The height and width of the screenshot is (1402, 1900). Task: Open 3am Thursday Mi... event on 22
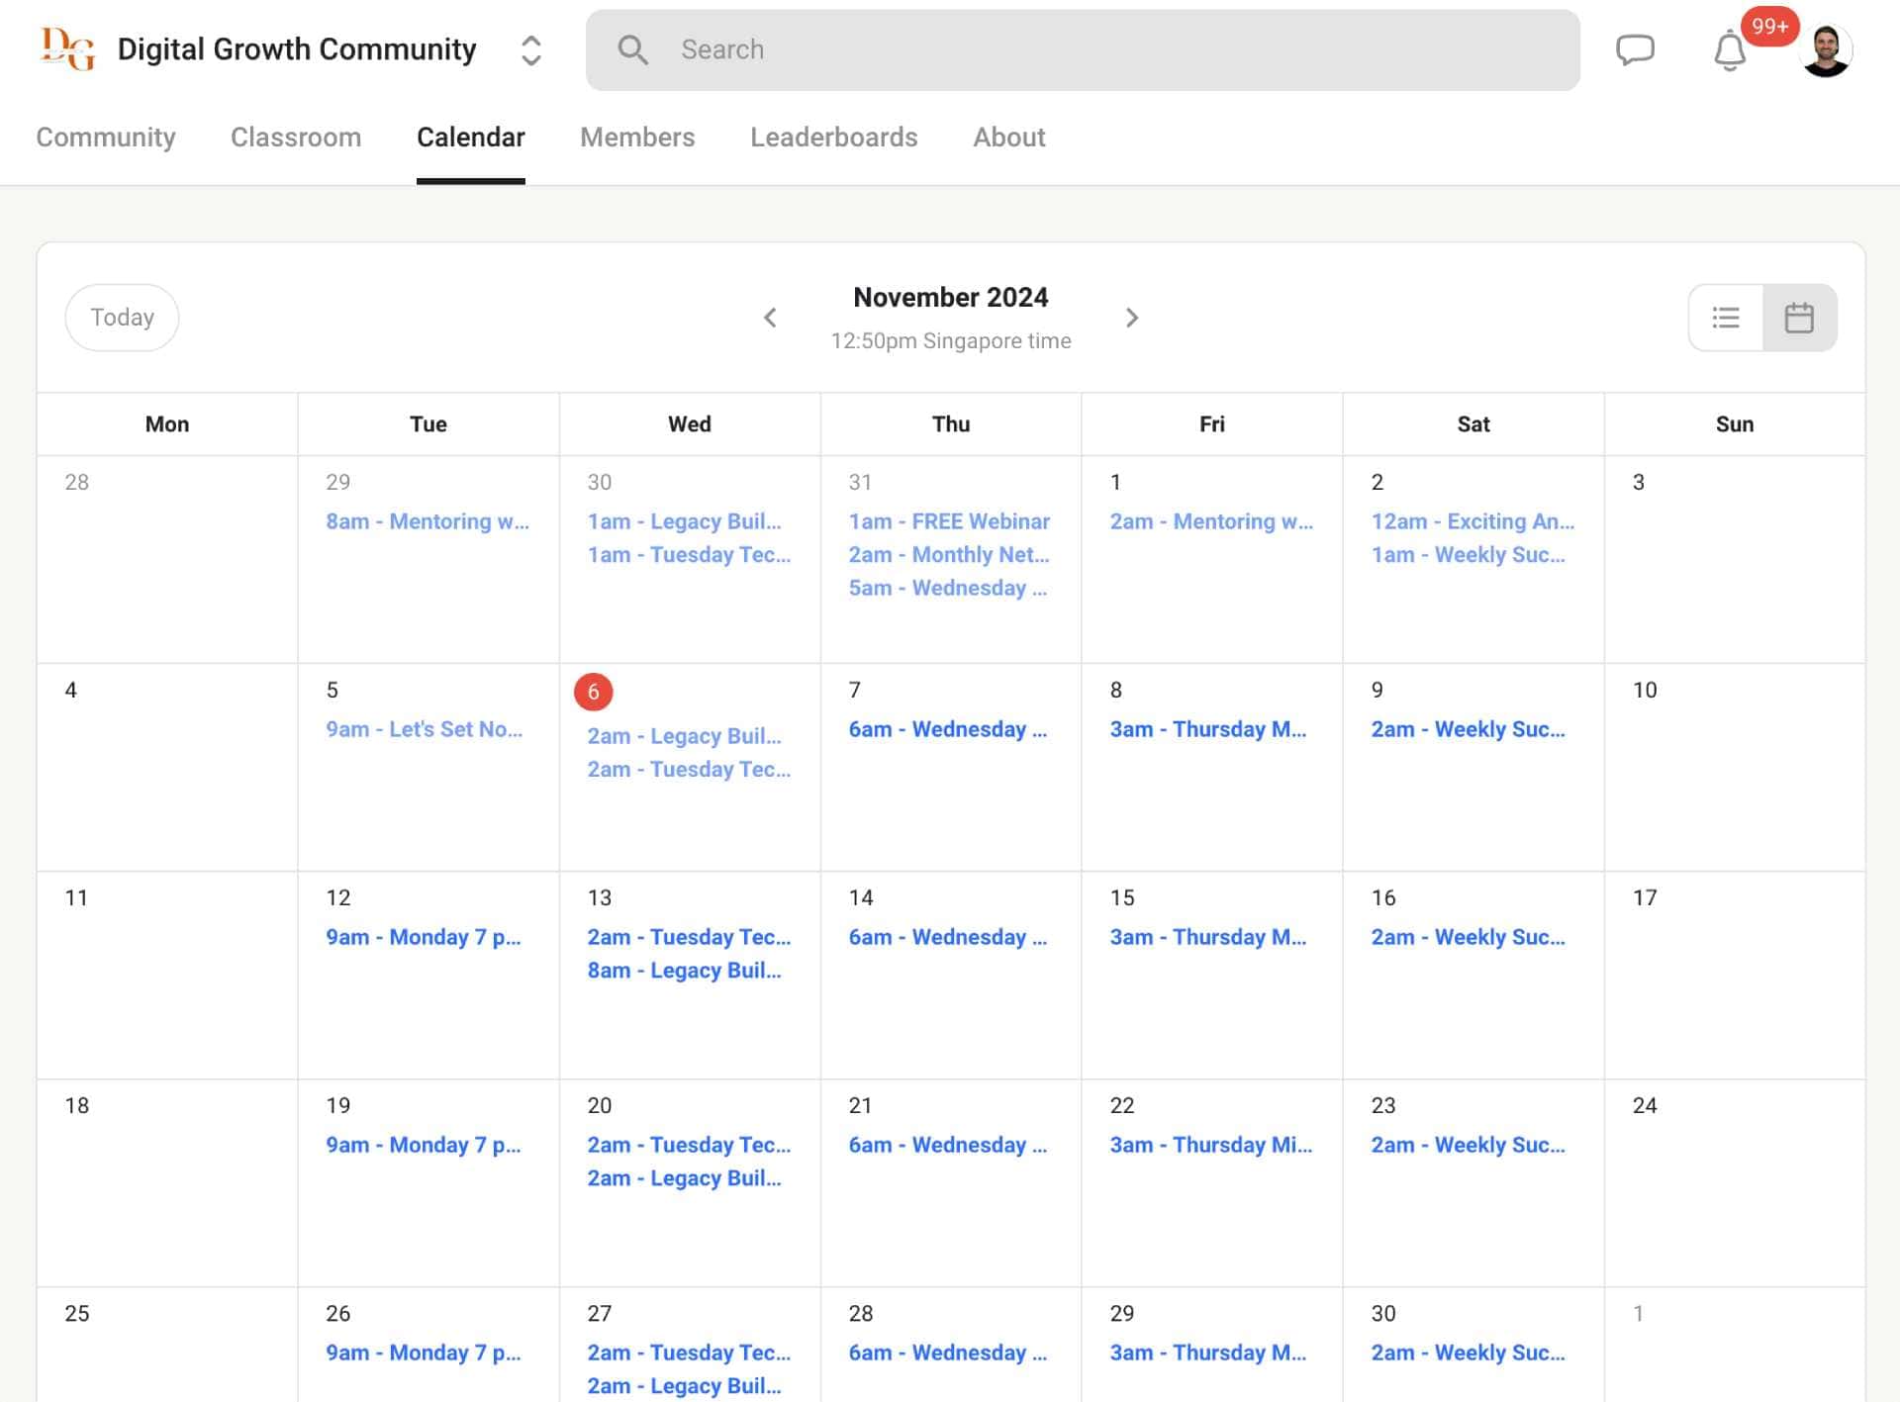point(1210,1145)
